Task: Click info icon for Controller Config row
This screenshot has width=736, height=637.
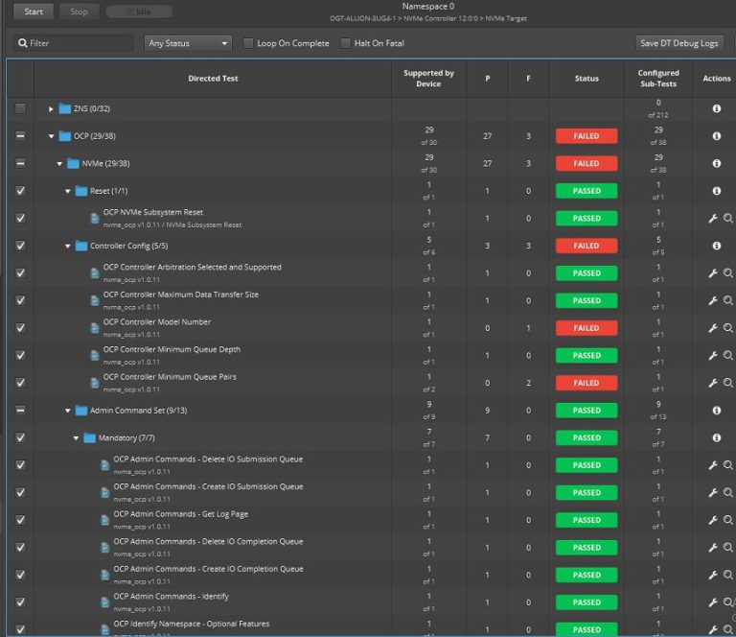Action: click(716, 246)
